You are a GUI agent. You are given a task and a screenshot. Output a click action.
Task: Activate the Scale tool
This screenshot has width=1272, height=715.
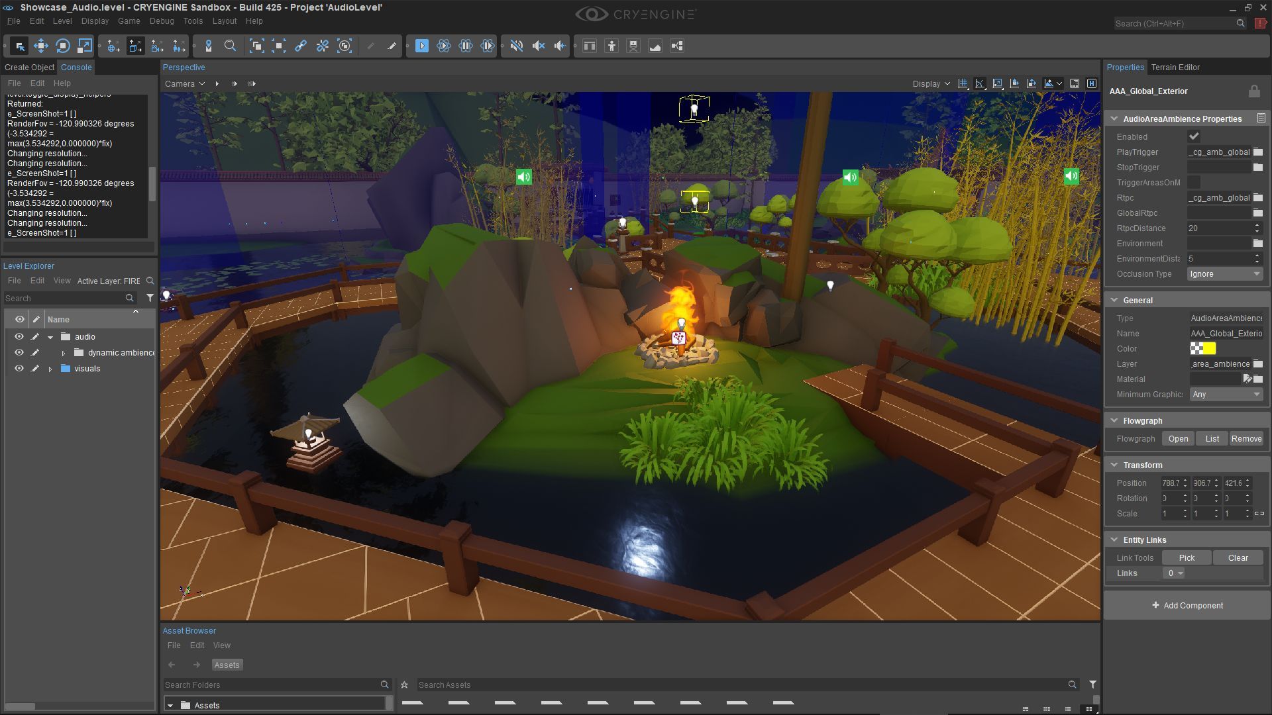click(85, 46)
